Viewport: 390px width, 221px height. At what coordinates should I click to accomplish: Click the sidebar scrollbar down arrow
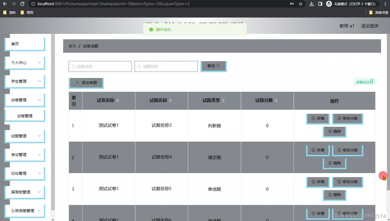pyautogui.click(x=53, y=219)
